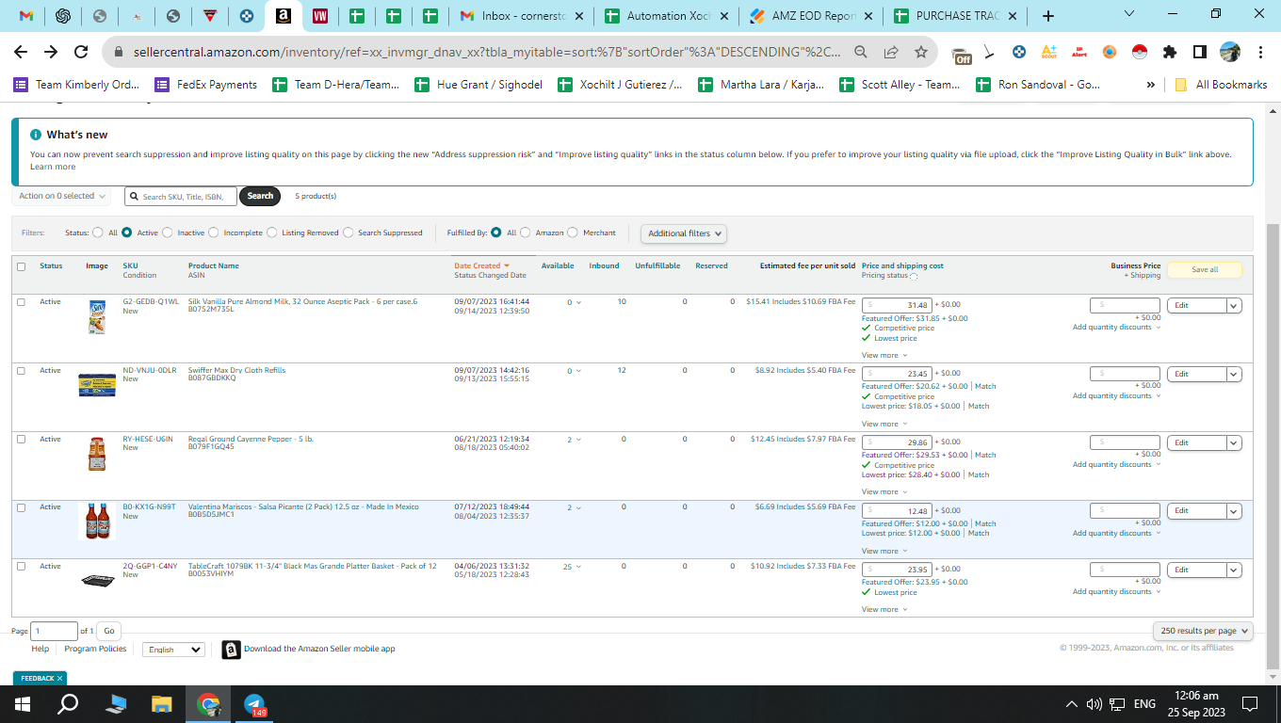Image resolution: width=1281 pixels, height=723 pixels.
Task: Click the black Search button
Action: tap(260, 196)
